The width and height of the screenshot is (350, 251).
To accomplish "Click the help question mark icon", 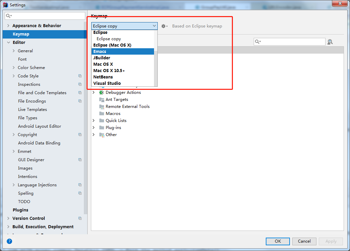I will pyautogui.click(x=9, y=241).
